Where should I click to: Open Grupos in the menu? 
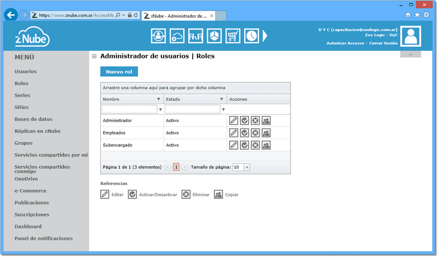coord(23,143)
